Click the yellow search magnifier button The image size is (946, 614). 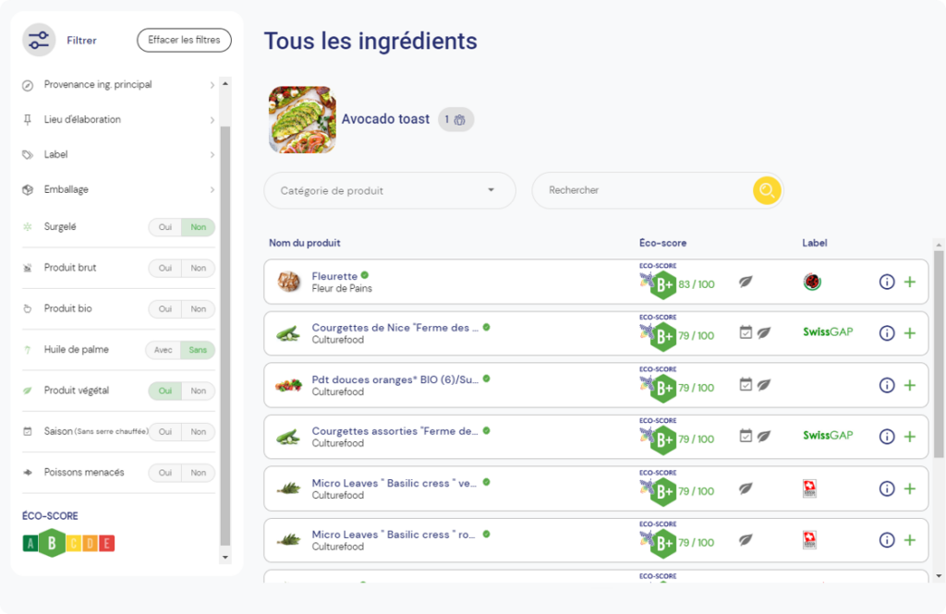coord(767,190)
